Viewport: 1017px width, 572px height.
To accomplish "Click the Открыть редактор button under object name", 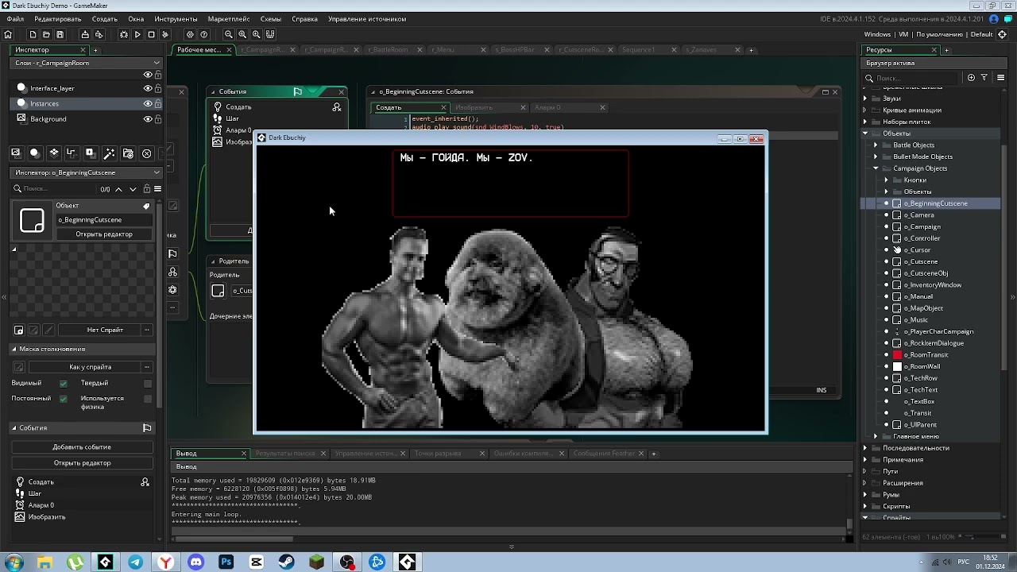I will (104, 234).
